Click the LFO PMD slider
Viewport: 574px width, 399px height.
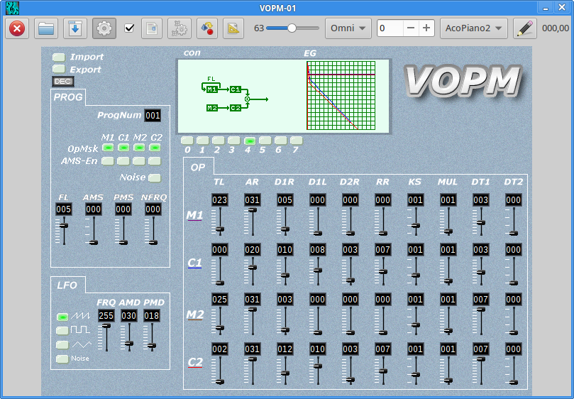[x=152, y=338]
